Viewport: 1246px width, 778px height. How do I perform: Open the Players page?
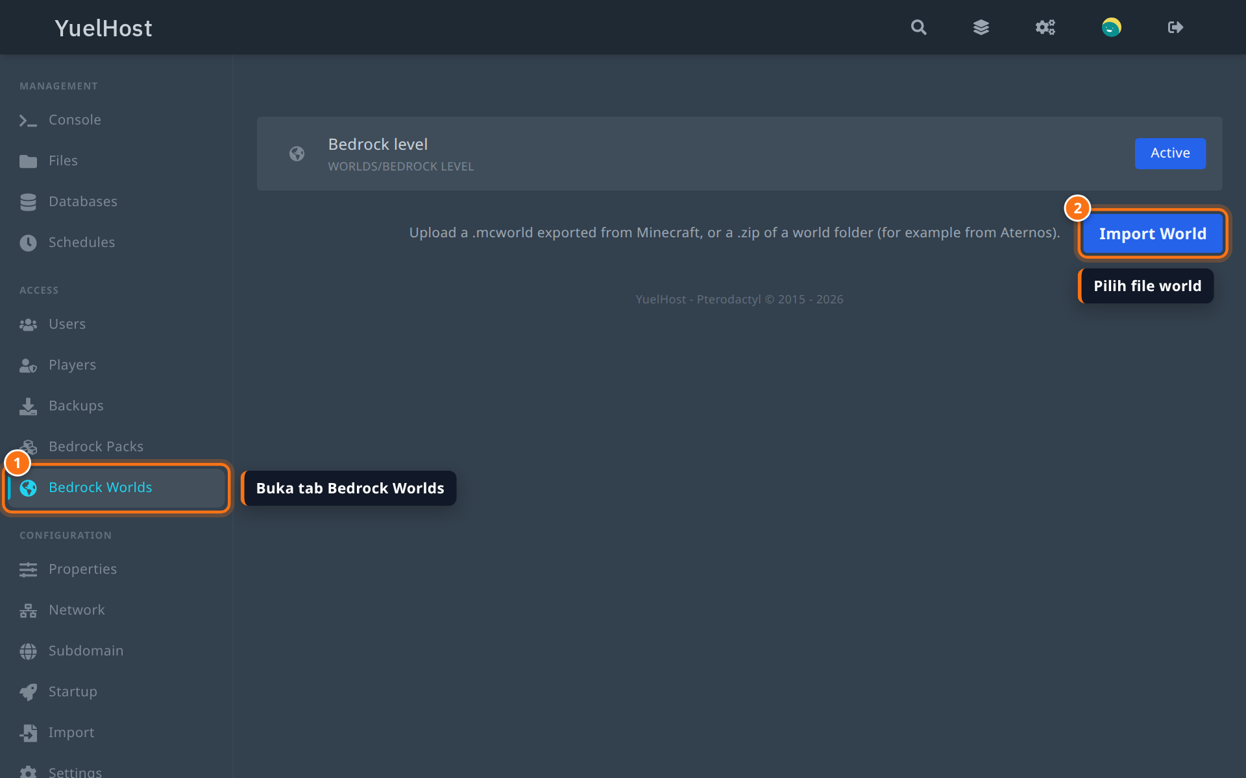[x=117, y=365]
